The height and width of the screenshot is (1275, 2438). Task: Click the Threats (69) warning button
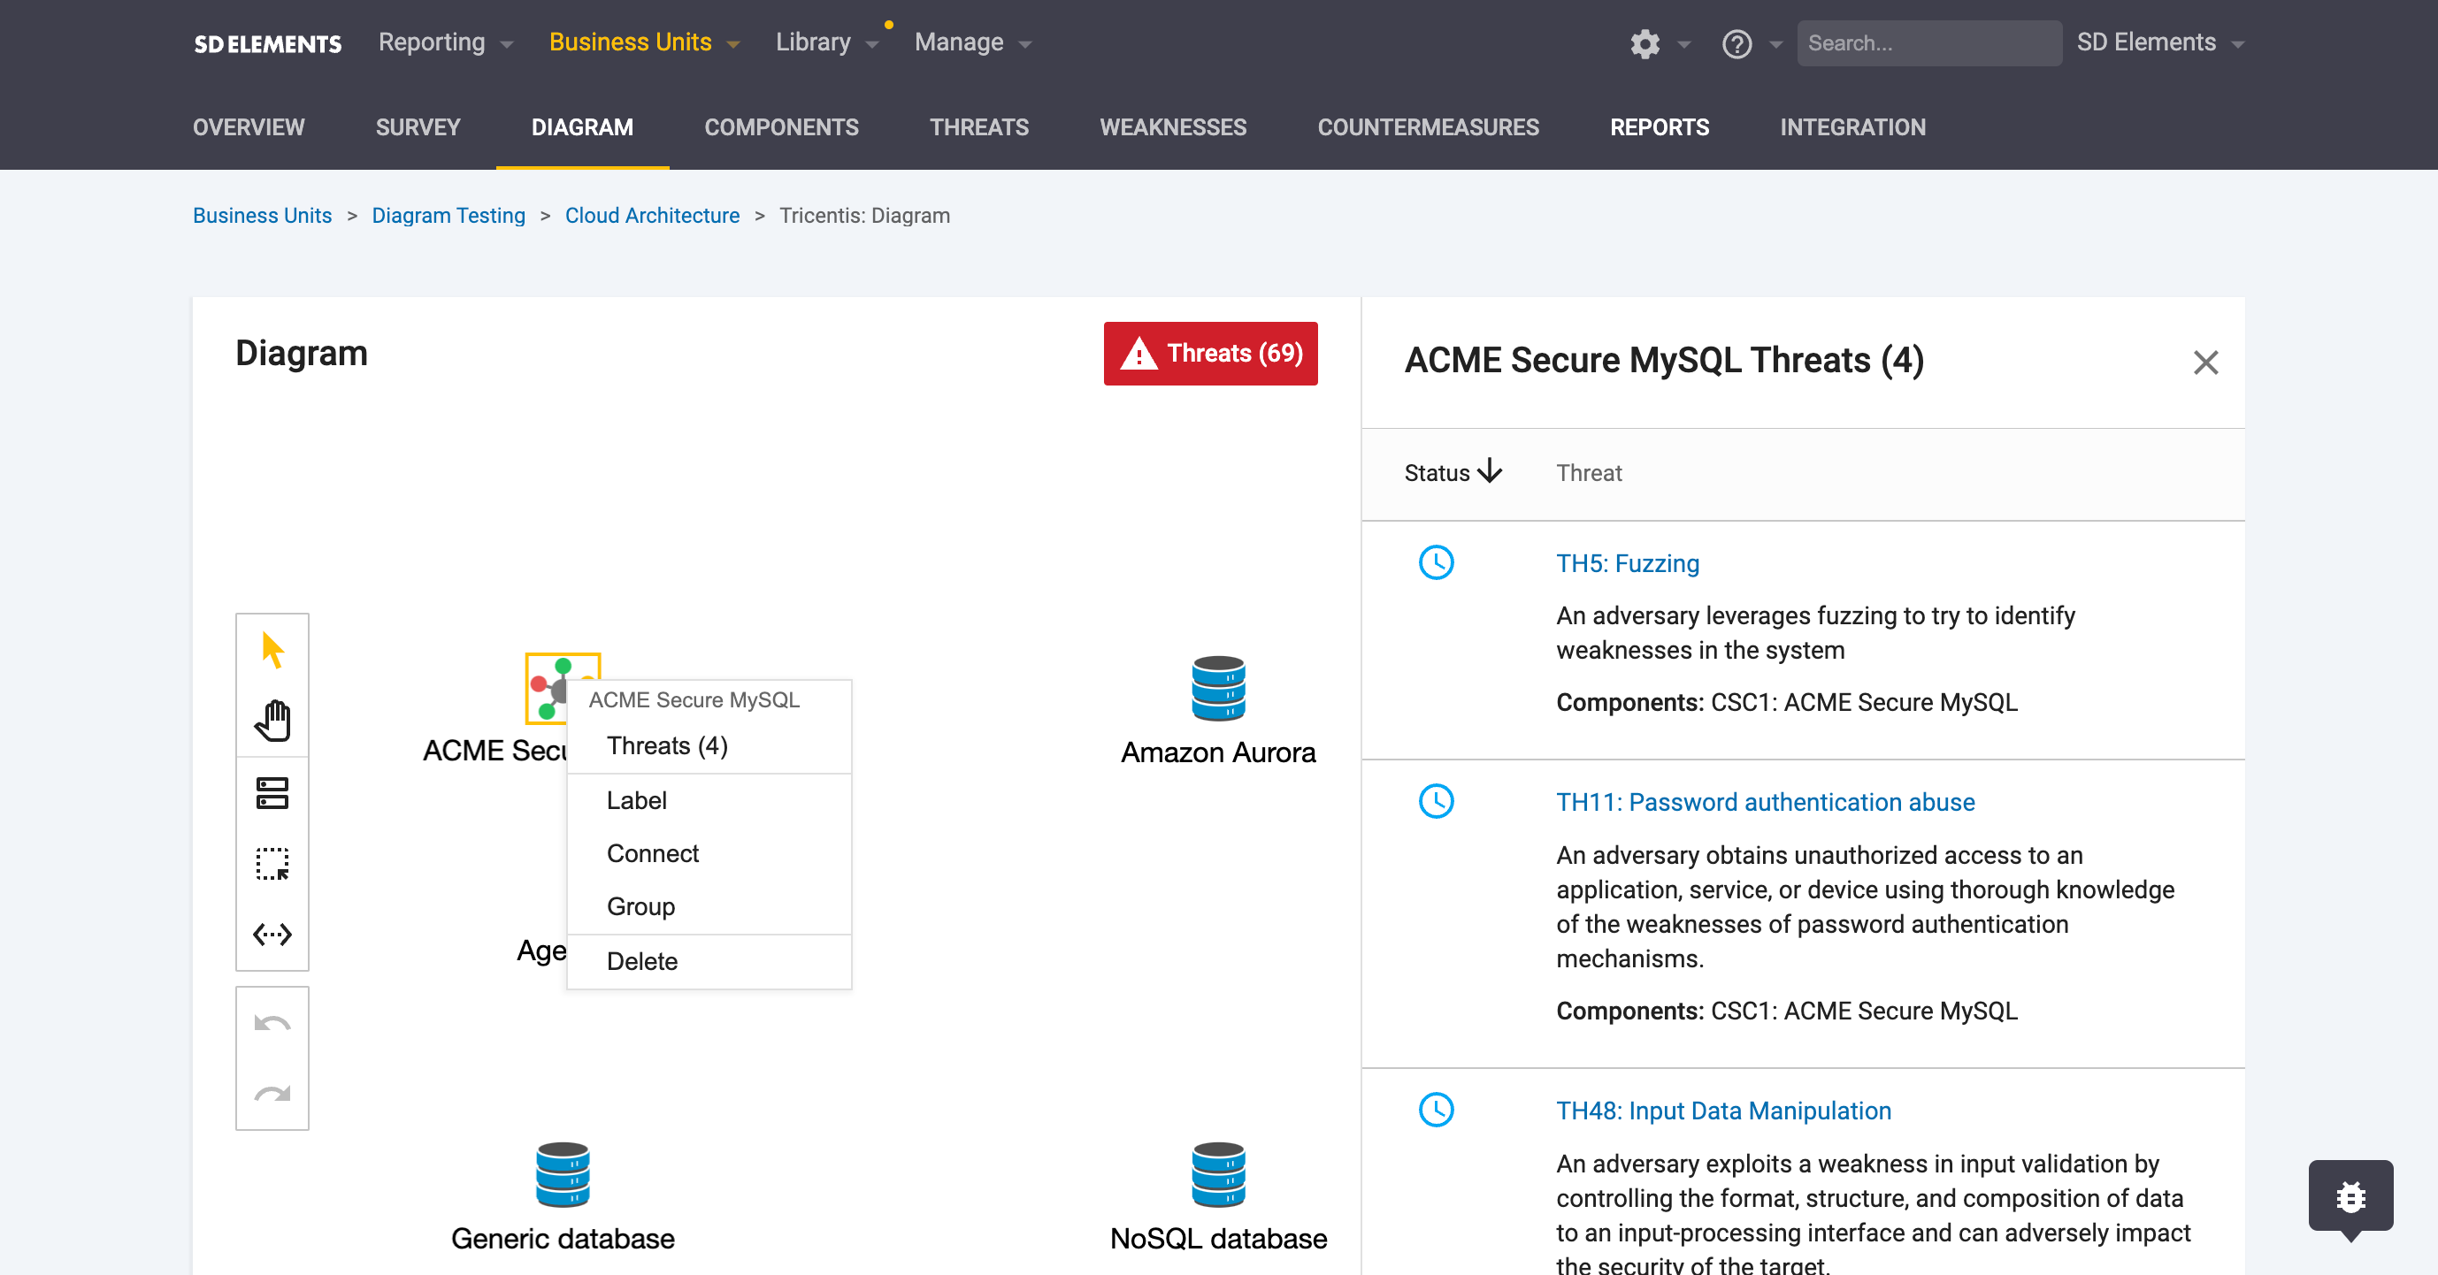[x=1209, y=353]
